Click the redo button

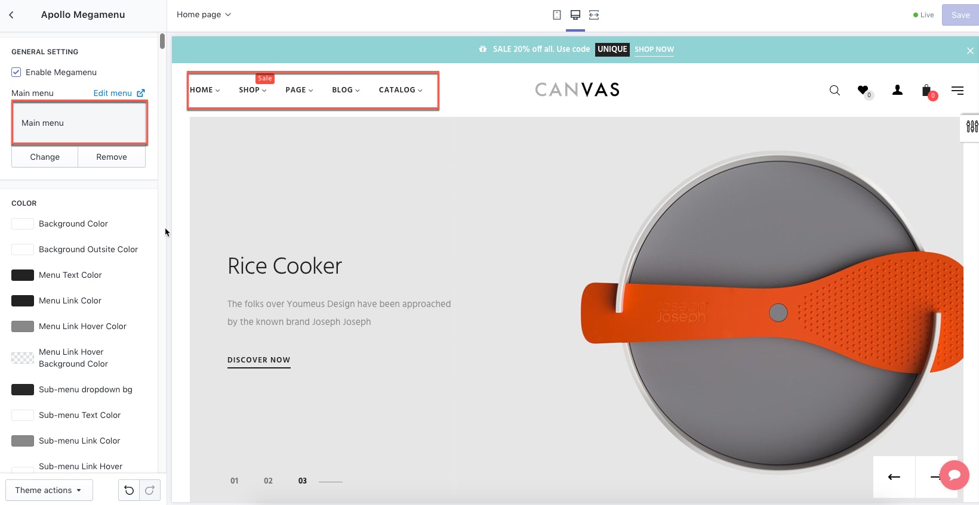click(150, 490)
